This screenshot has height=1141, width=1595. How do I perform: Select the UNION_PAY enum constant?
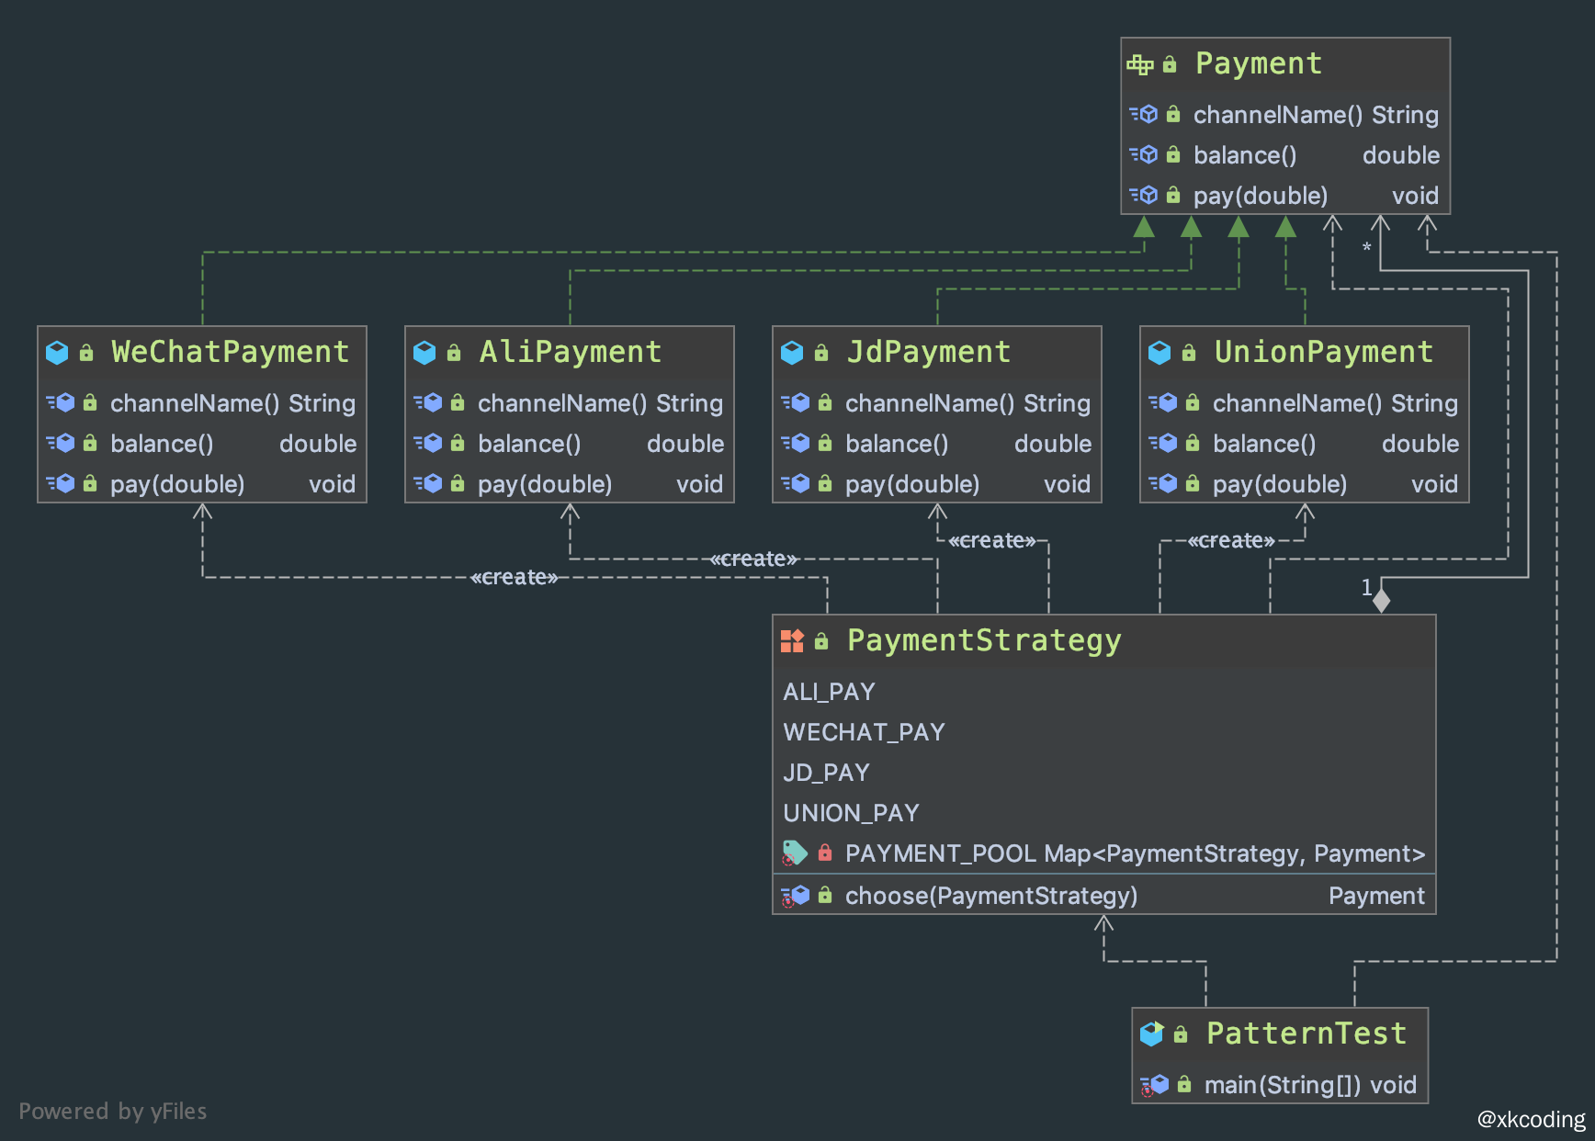tap(851, 813)
